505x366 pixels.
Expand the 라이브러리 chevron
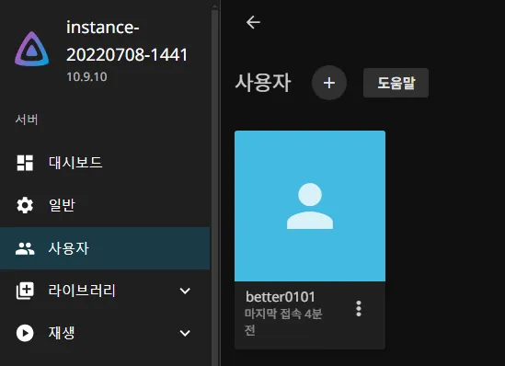(x=185, y=291)
